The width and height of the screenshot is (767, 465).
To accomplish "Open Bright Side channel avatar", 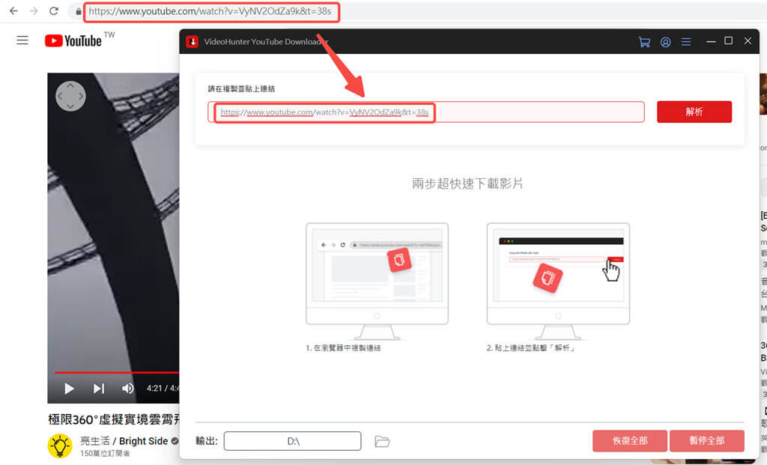I will [60, 446].
